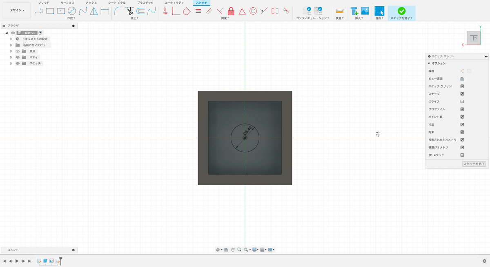Click the スケッチを終了 button in palette
This screenshot has height=267, width=490.
coord(474,164)
